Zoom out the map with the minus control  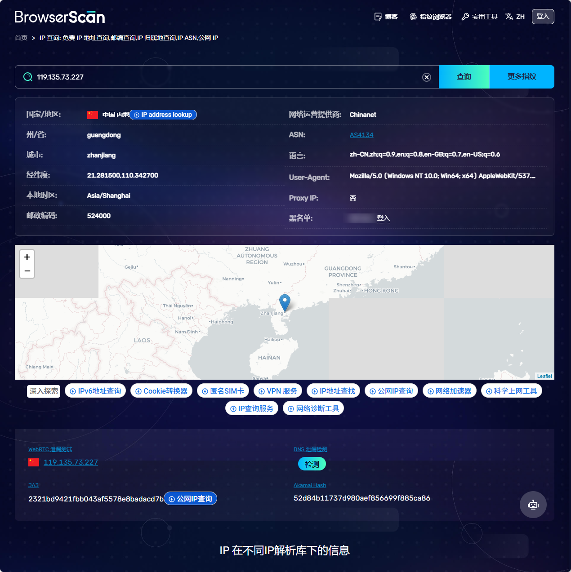pyautogui.click(x=27, y=271)
